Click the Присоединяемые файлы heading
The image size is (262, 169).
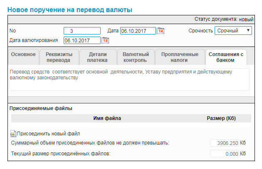(x=41, y=108)
